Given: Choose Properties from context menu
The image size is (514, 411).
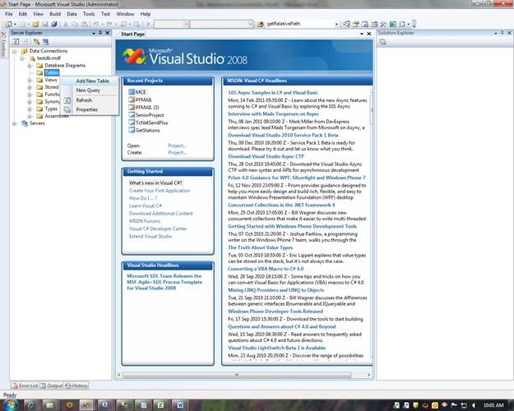Looking at the screenshot, I should 90,109.
